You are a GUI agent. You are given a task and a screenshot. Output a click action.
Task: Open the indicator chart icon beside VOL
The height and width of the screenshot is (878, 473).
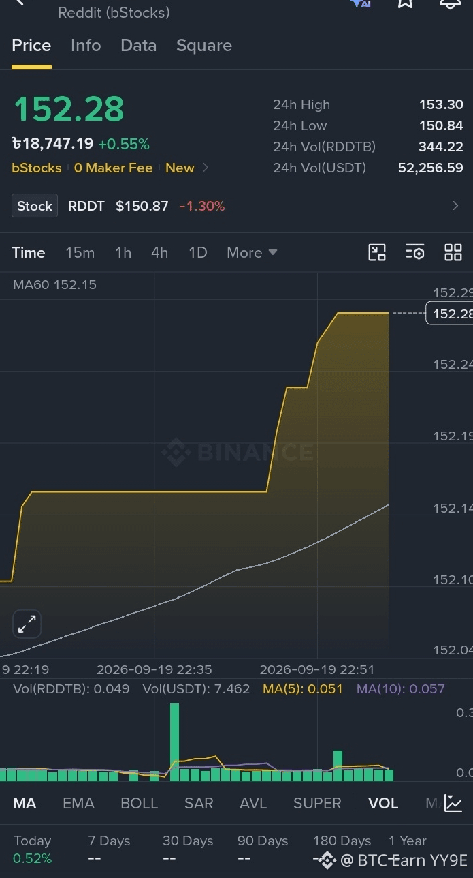tap(453, 803)
